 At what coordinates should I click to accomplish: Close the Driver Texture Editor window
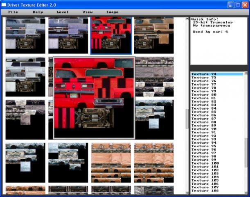click(x=245, y=5)
